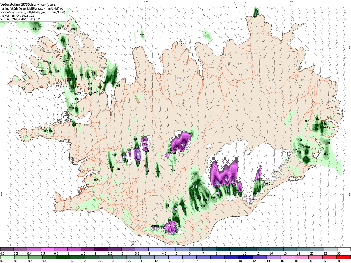Click the Veðurstofan/IS750dev title text
This screenshot has height=263, width=351.
[18, 4]
